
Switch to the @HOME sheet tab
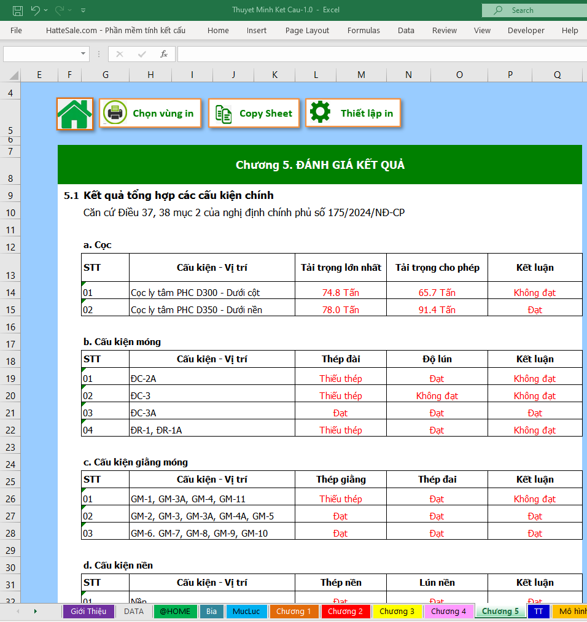[175, 612]
